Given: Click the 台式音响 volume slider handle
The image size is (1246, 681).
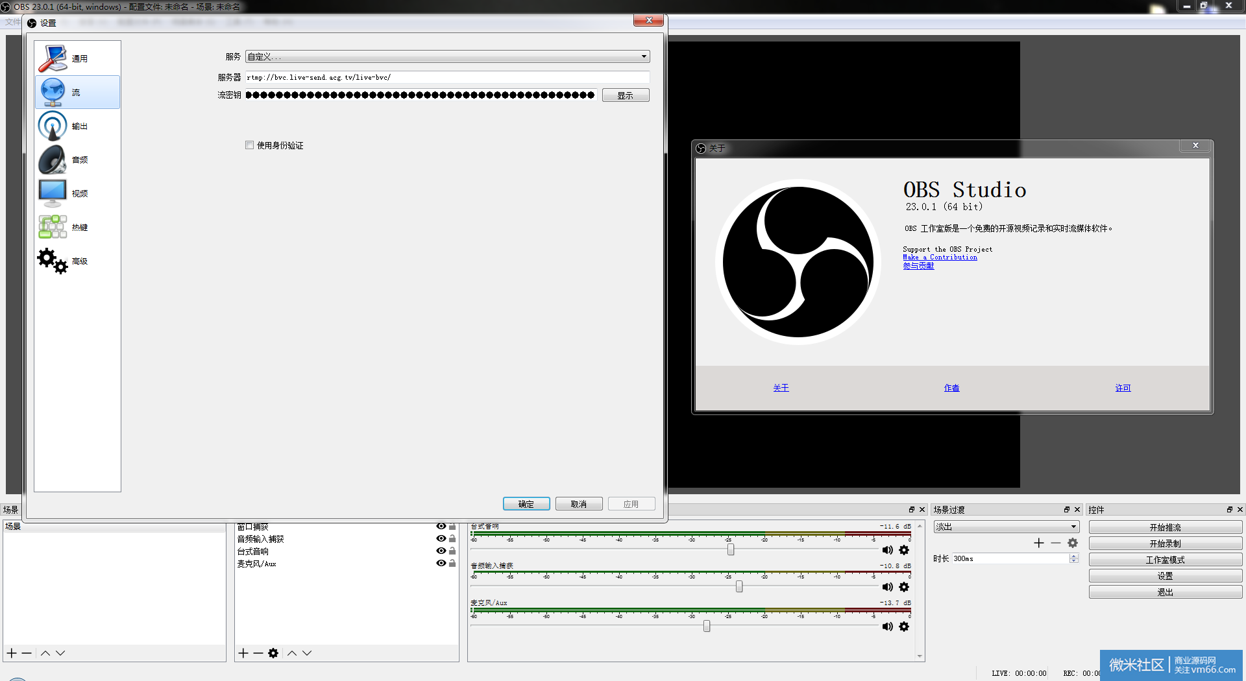Looking at the screenshot, I should click(x=731, y=549).
